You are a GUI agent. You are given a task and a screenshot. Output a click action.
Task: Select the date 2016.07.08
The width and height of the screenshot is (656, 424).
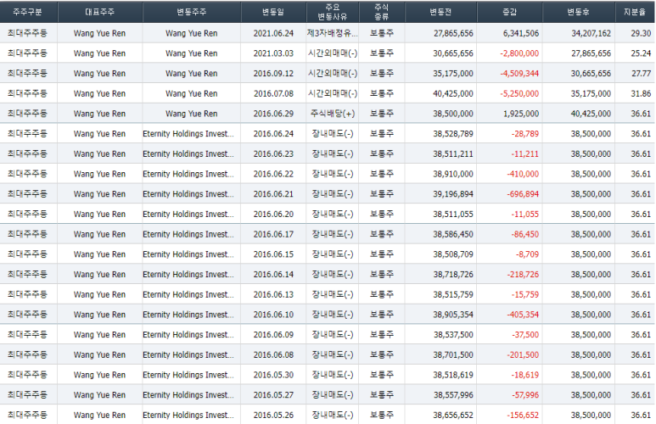click(x=273, y=93)
